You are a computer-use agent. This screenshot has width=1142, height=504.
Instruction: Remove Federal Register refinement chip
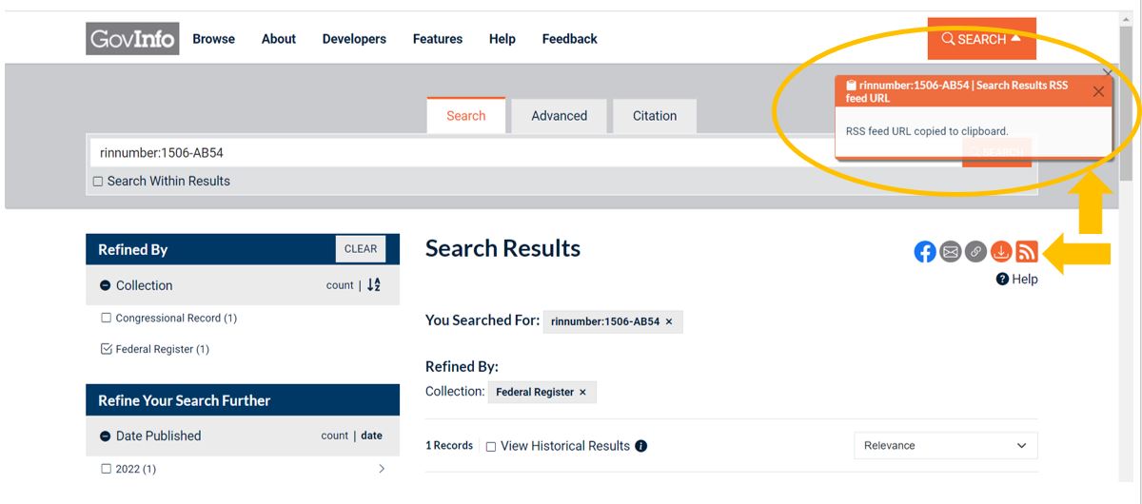click(582, 392)
